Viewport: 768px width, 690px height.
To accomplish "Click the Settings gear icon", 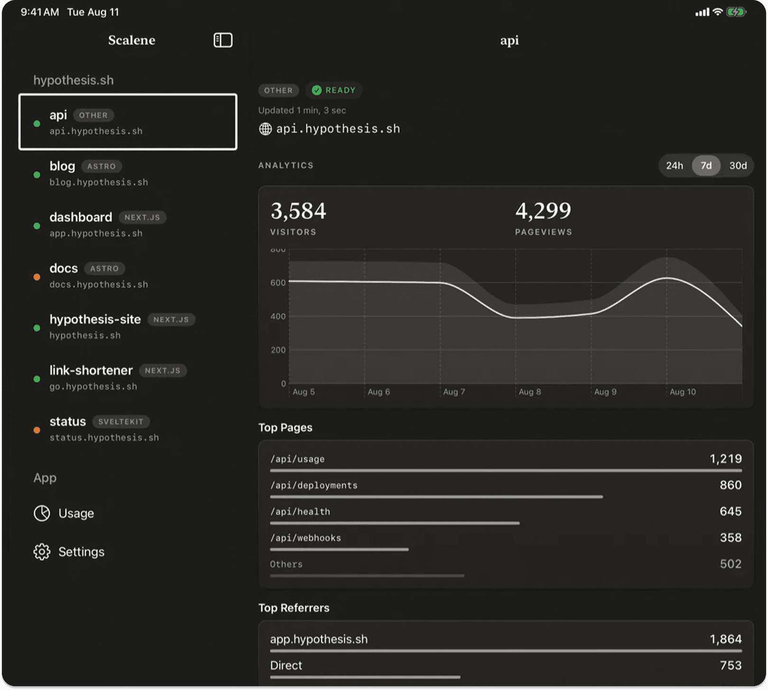I will [42, 551].
